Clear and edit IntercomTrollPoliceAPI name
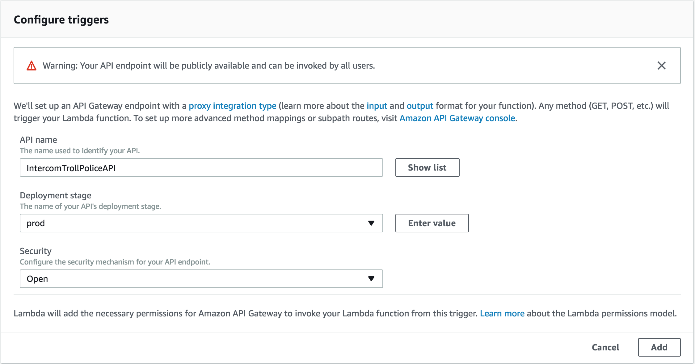The width and height of the screenshot is (695, 364). pyautogui.click(x=201, y=167)
